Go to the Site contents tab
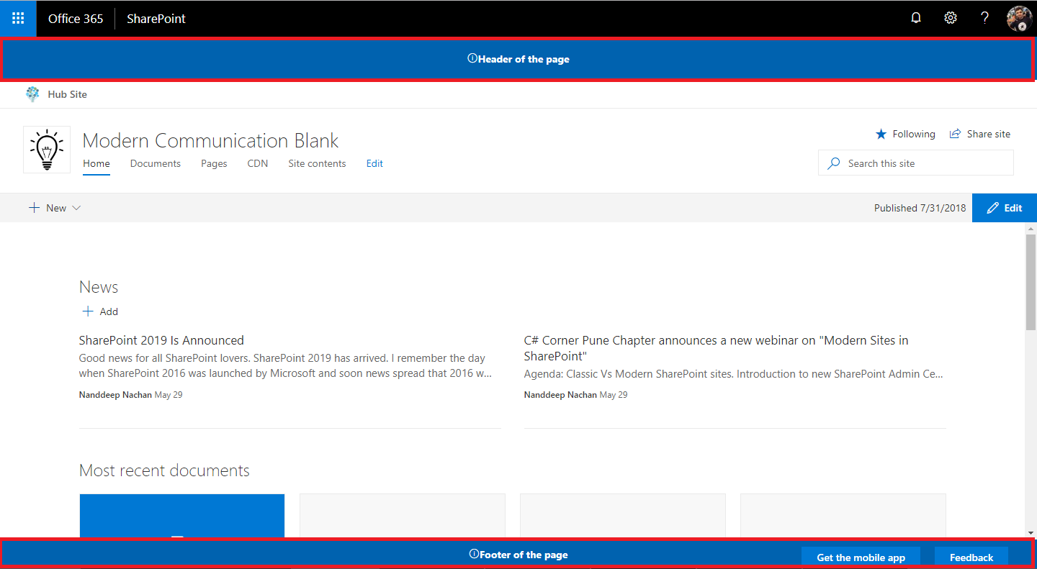This screenshot has height=569, width=1037. (317, 163)
